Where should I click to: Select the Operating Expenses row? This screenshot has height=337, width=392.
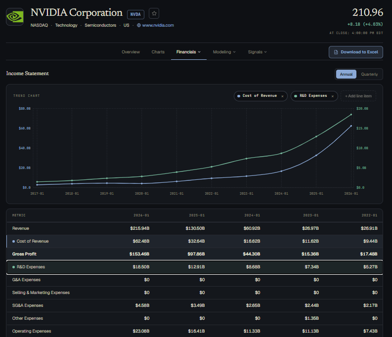(x=194, y=331)
